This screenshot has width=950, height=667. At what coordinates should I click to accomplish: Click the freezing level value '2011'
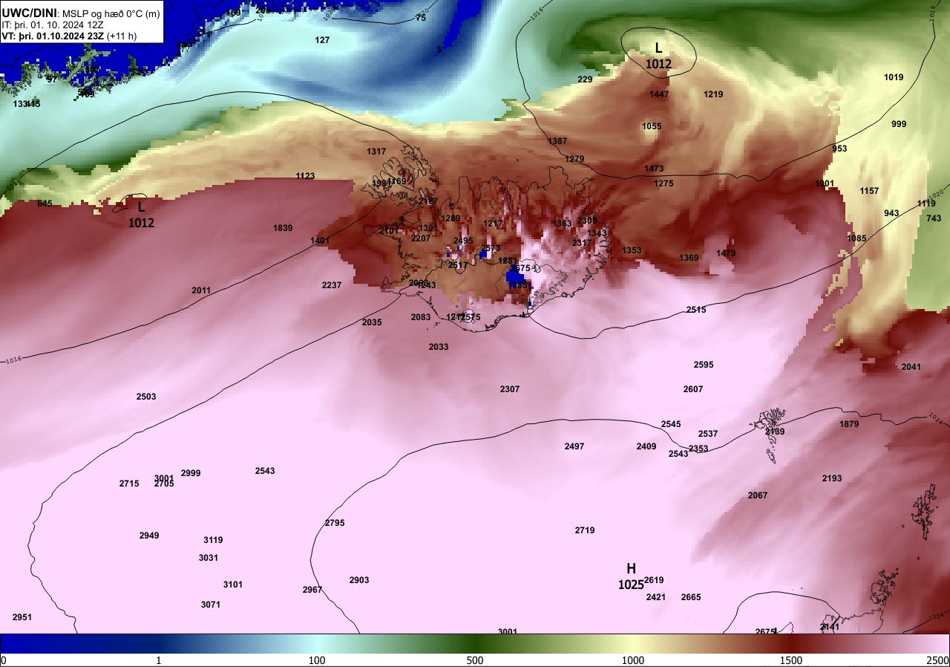(201, 290)
